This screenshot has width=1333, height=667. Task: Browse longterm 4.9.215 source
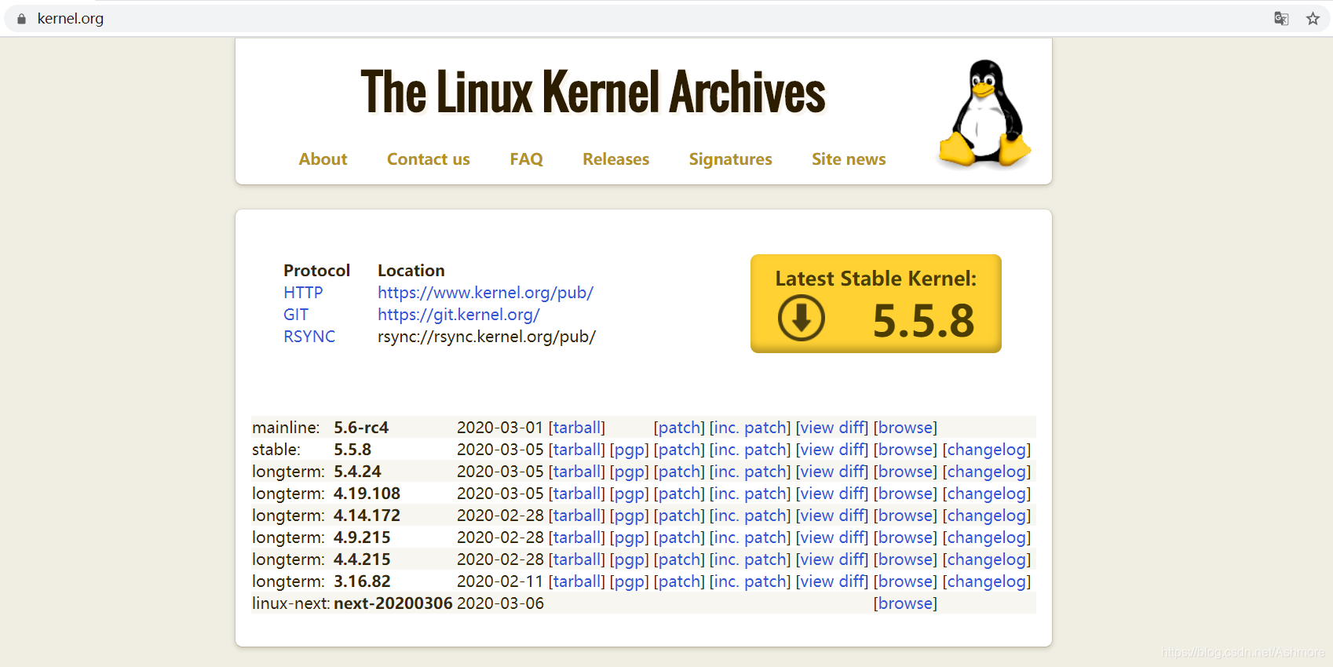coord(905,538)
